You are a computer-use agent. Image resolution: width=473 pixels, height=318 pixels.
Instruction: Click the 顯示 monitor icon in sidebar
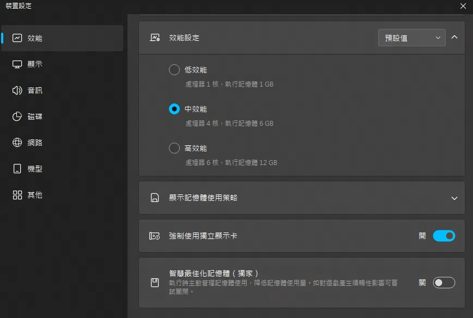click(17, 64)
